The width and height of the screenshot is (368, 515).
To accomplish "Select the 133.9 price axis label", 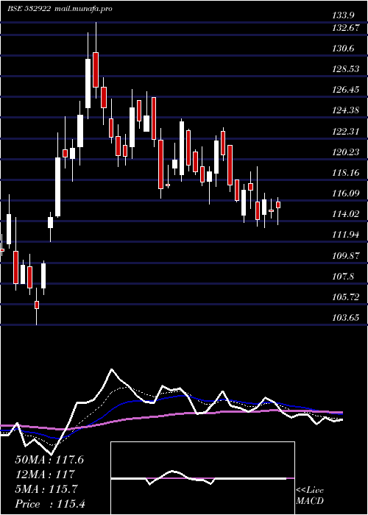I will click(x=344, y=15).
